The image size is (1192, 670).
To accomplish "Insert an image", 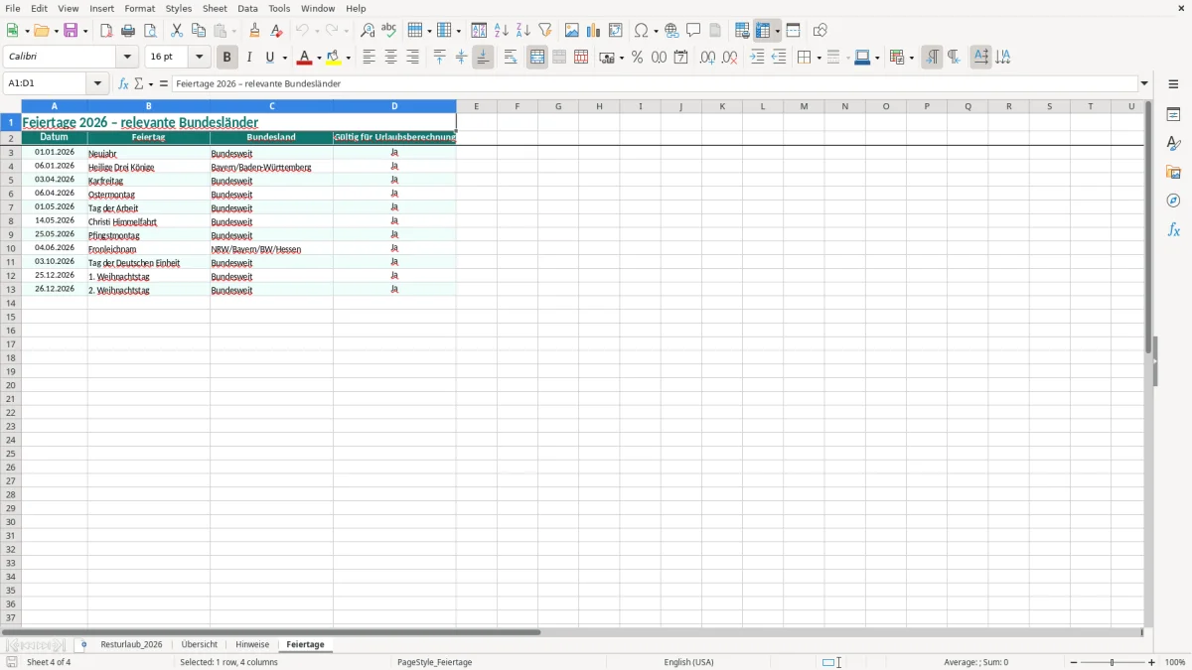I will point(572,31).
